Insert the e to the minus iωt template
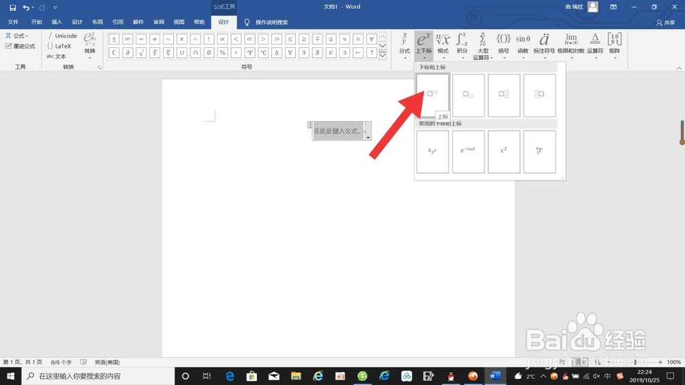This screenshot has height=385, width=685. click(469, 152)
